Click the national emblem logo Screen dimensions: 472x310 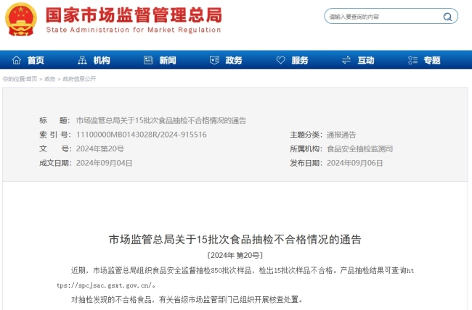(x=21, y=20)
